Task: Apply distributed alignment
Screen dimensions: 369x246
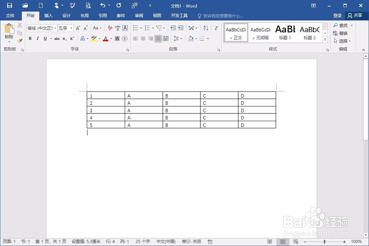Action: click(166, 39)
